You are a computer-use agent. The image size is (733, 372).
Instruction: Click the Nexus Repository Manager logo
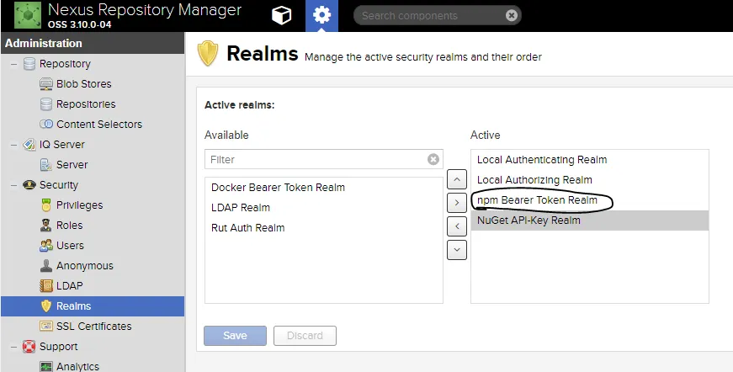pos(28,15)
